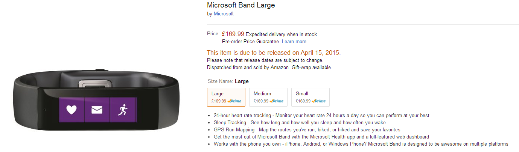Click the heart icon on the band display
Image resolution: width=519 pixels, height=152 pixels.
click(x=71, y=110)
